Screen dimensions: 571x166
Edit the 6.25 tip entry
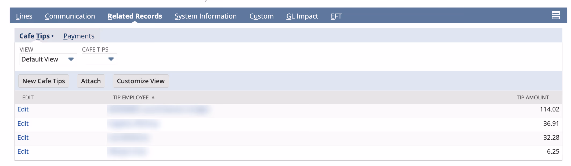(23, 151)
